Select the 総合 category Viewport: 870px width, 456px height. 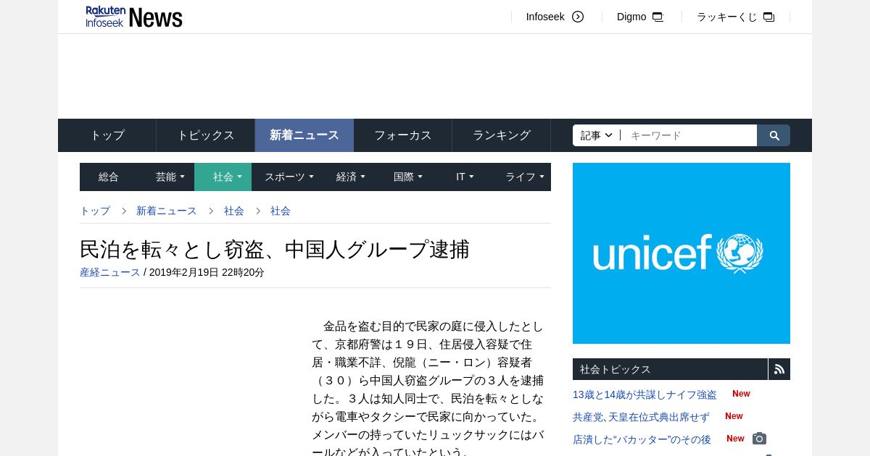109,177
